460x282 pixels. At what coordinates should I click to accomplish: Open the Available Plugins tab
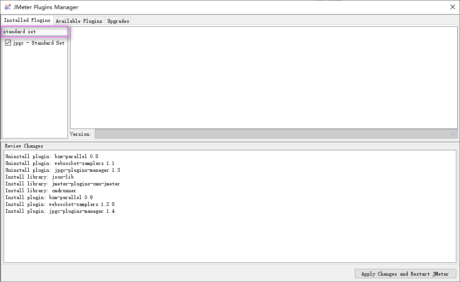(x=79, y=21)
